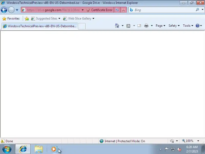Open a new blank tab
Image resolution: width=205 pixels, height=154 pixels.
coord(82,26)
